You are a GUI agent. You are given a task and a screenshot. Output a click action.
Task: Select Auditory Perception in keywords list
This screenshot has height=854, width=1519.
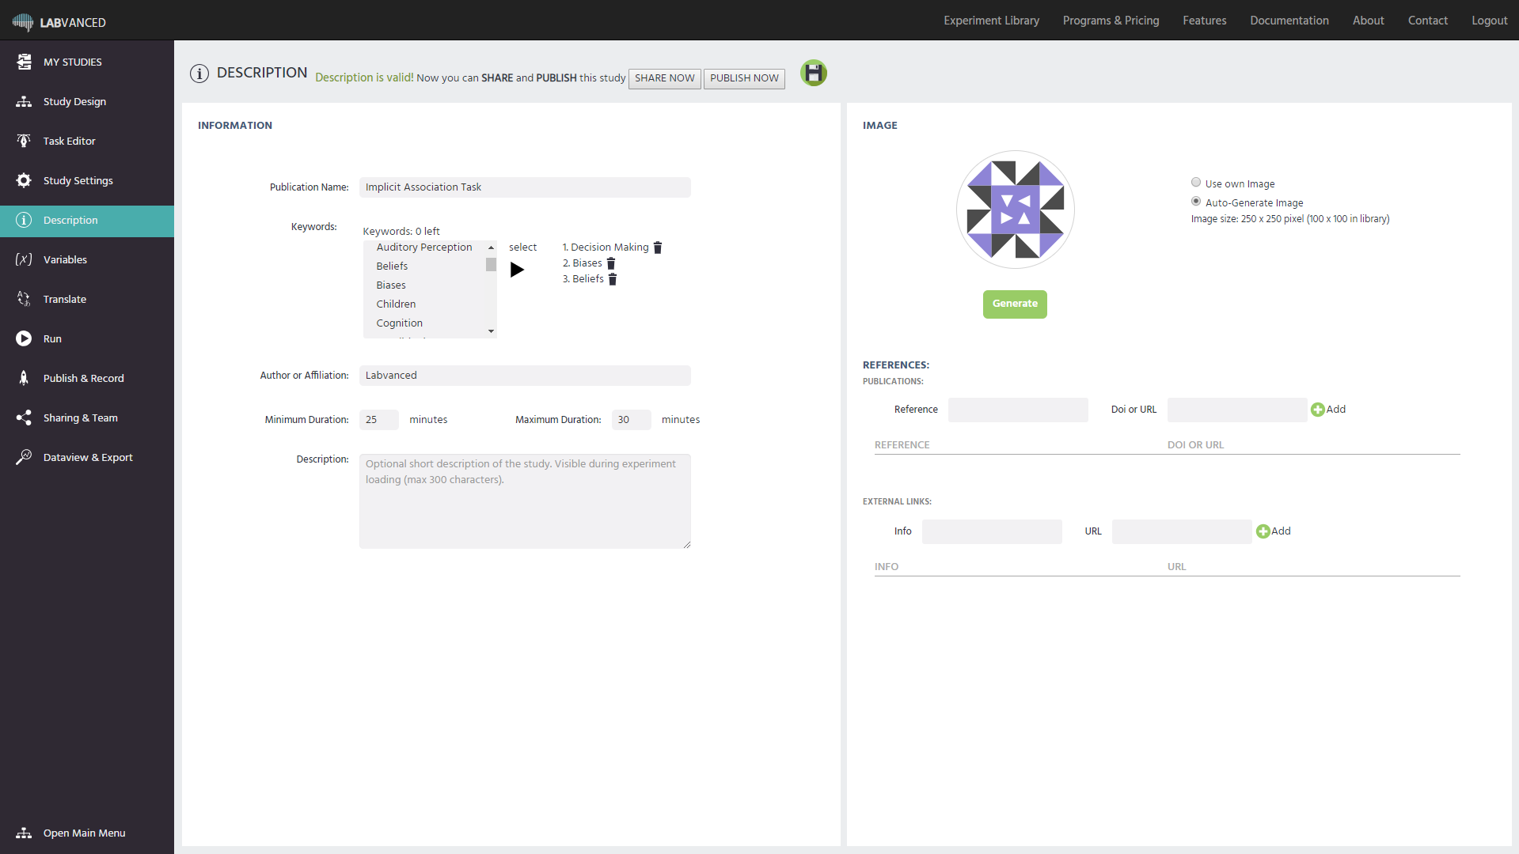pyautogui.click(x=424, y=248)
